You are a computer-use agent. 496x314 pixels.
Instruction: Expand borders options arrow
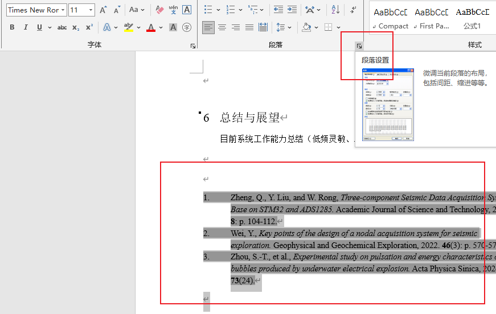[338, 27]
